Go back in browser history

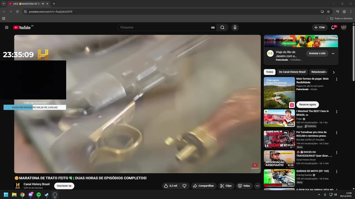[4, 12]
